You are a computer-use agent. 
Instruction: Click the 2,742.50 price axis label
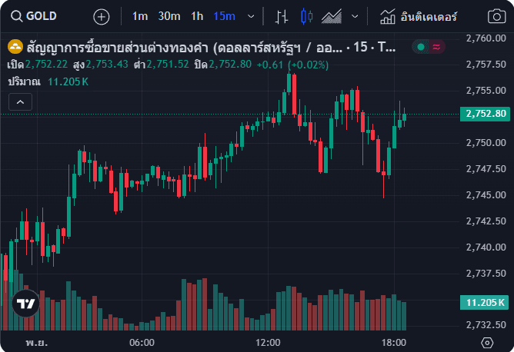point(486,221)
